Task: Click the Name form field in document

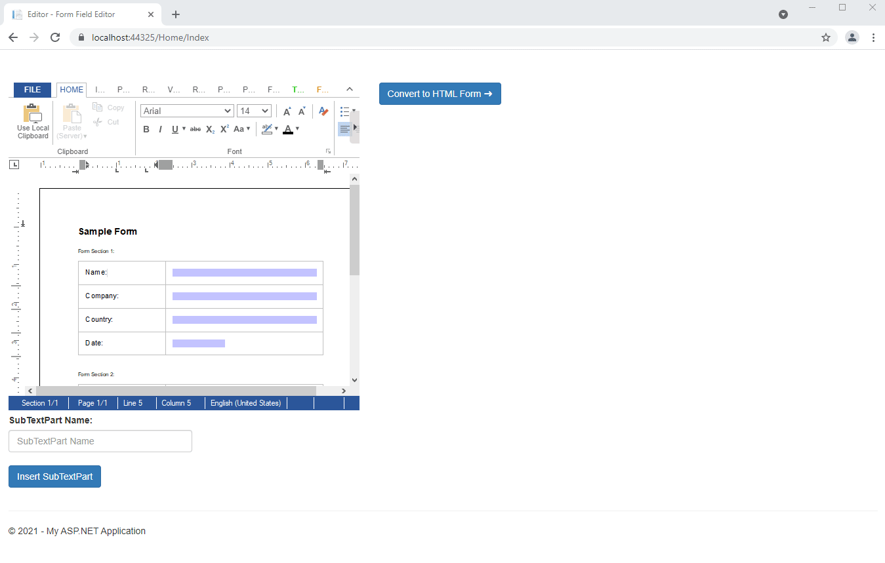Action: click(245, 273)
